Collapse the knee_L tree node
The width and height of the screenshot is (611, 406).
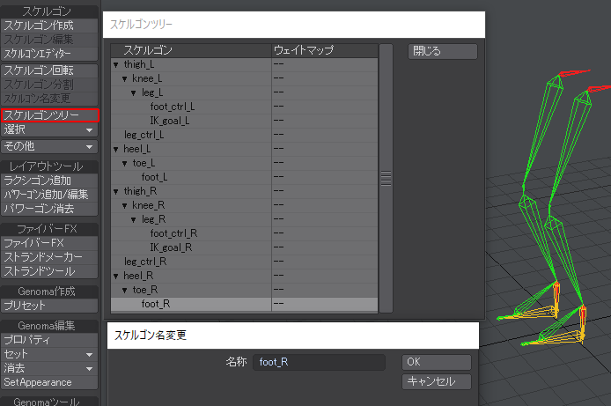[124, 79]
